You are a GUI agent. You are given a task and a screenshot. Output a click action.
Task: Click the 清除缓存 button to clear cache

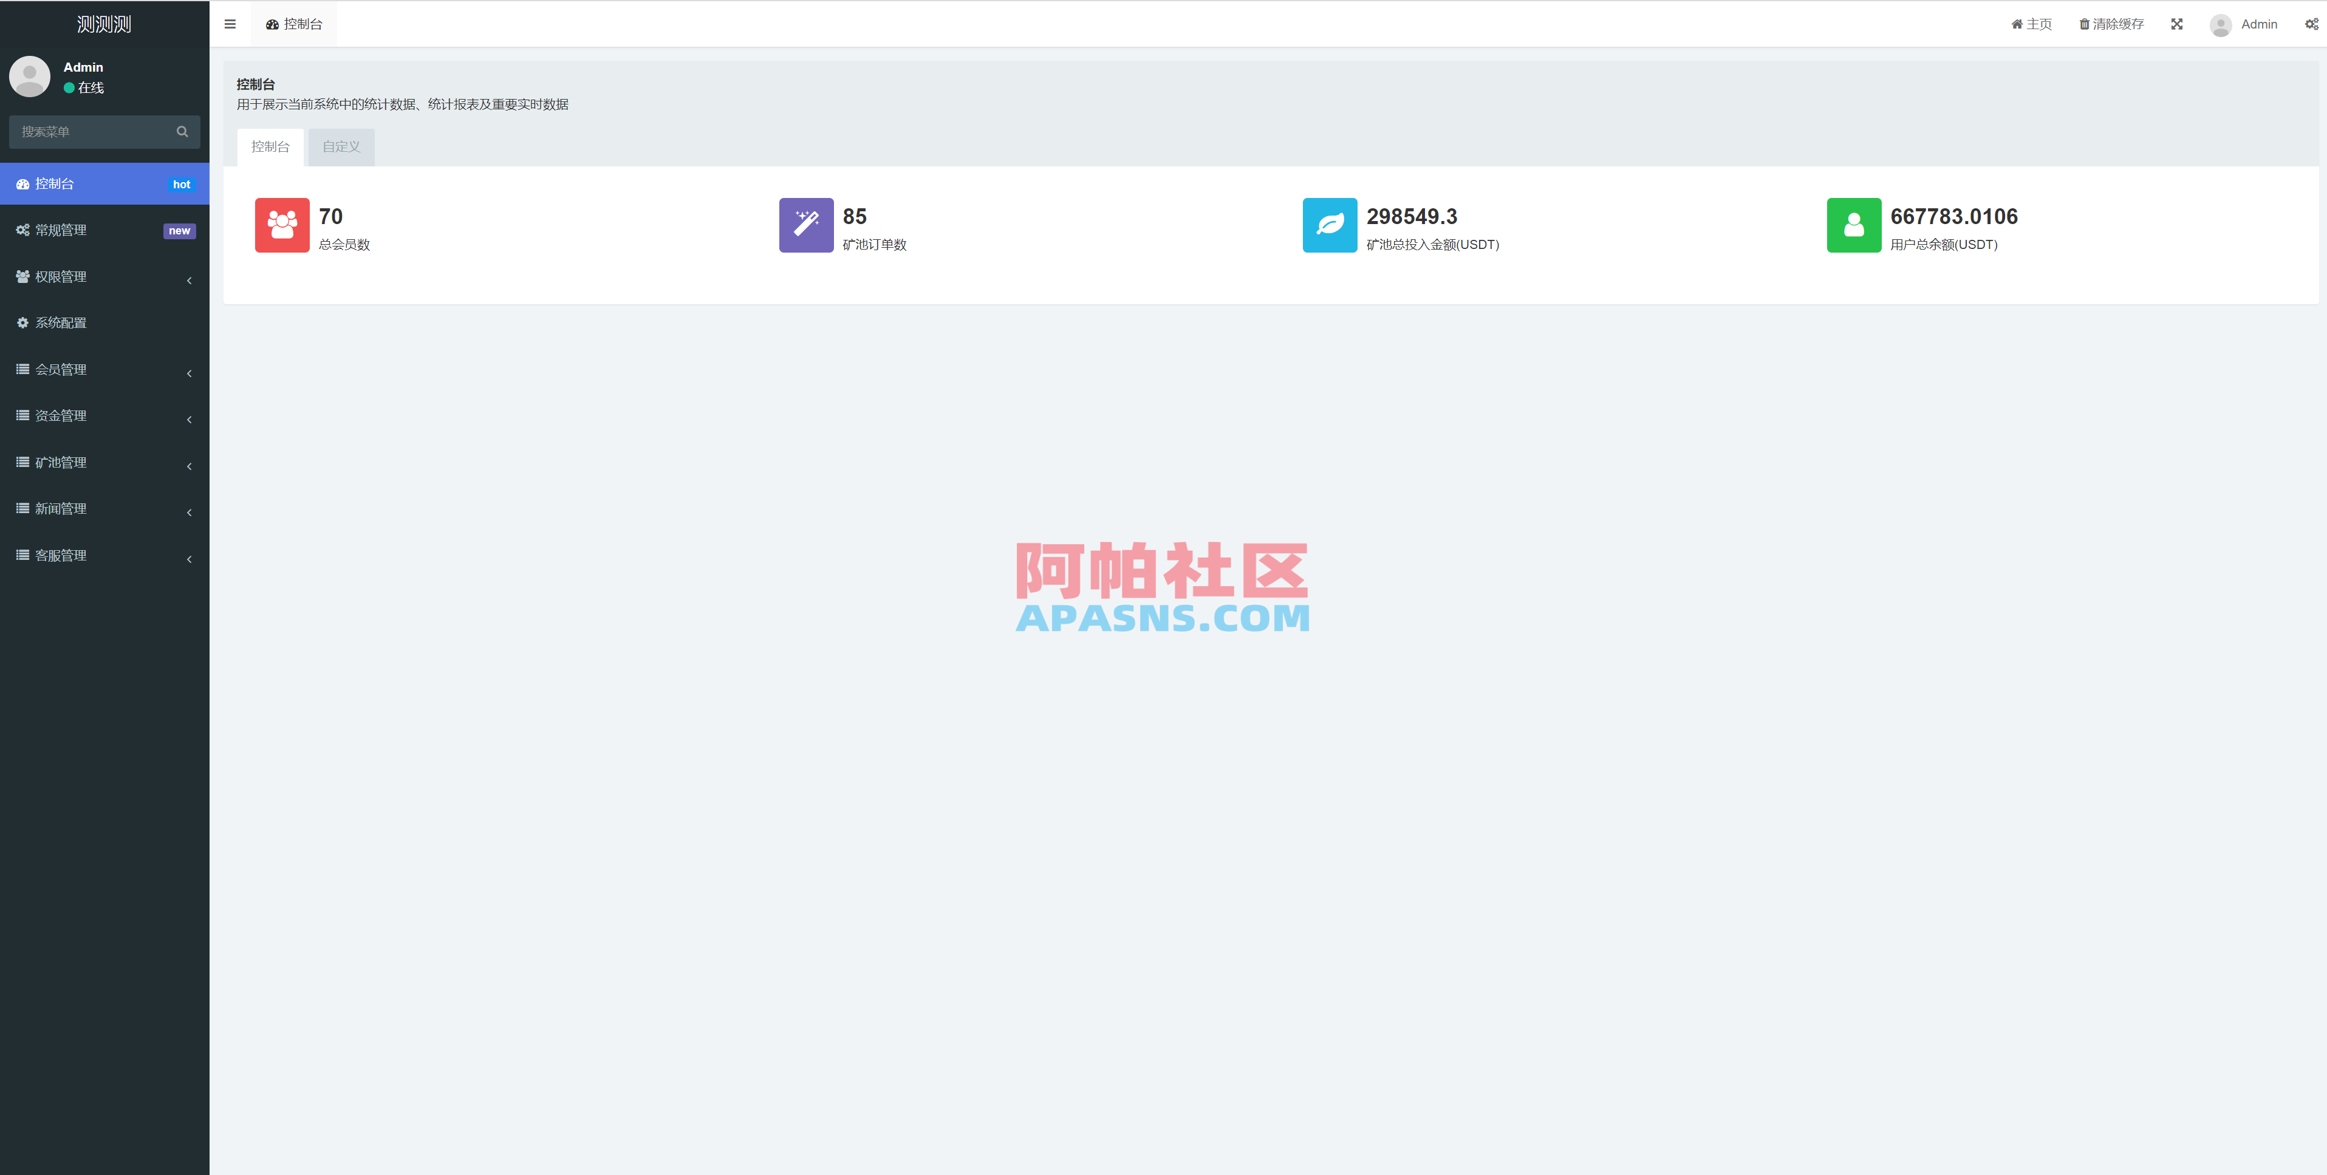(2111, 24)
